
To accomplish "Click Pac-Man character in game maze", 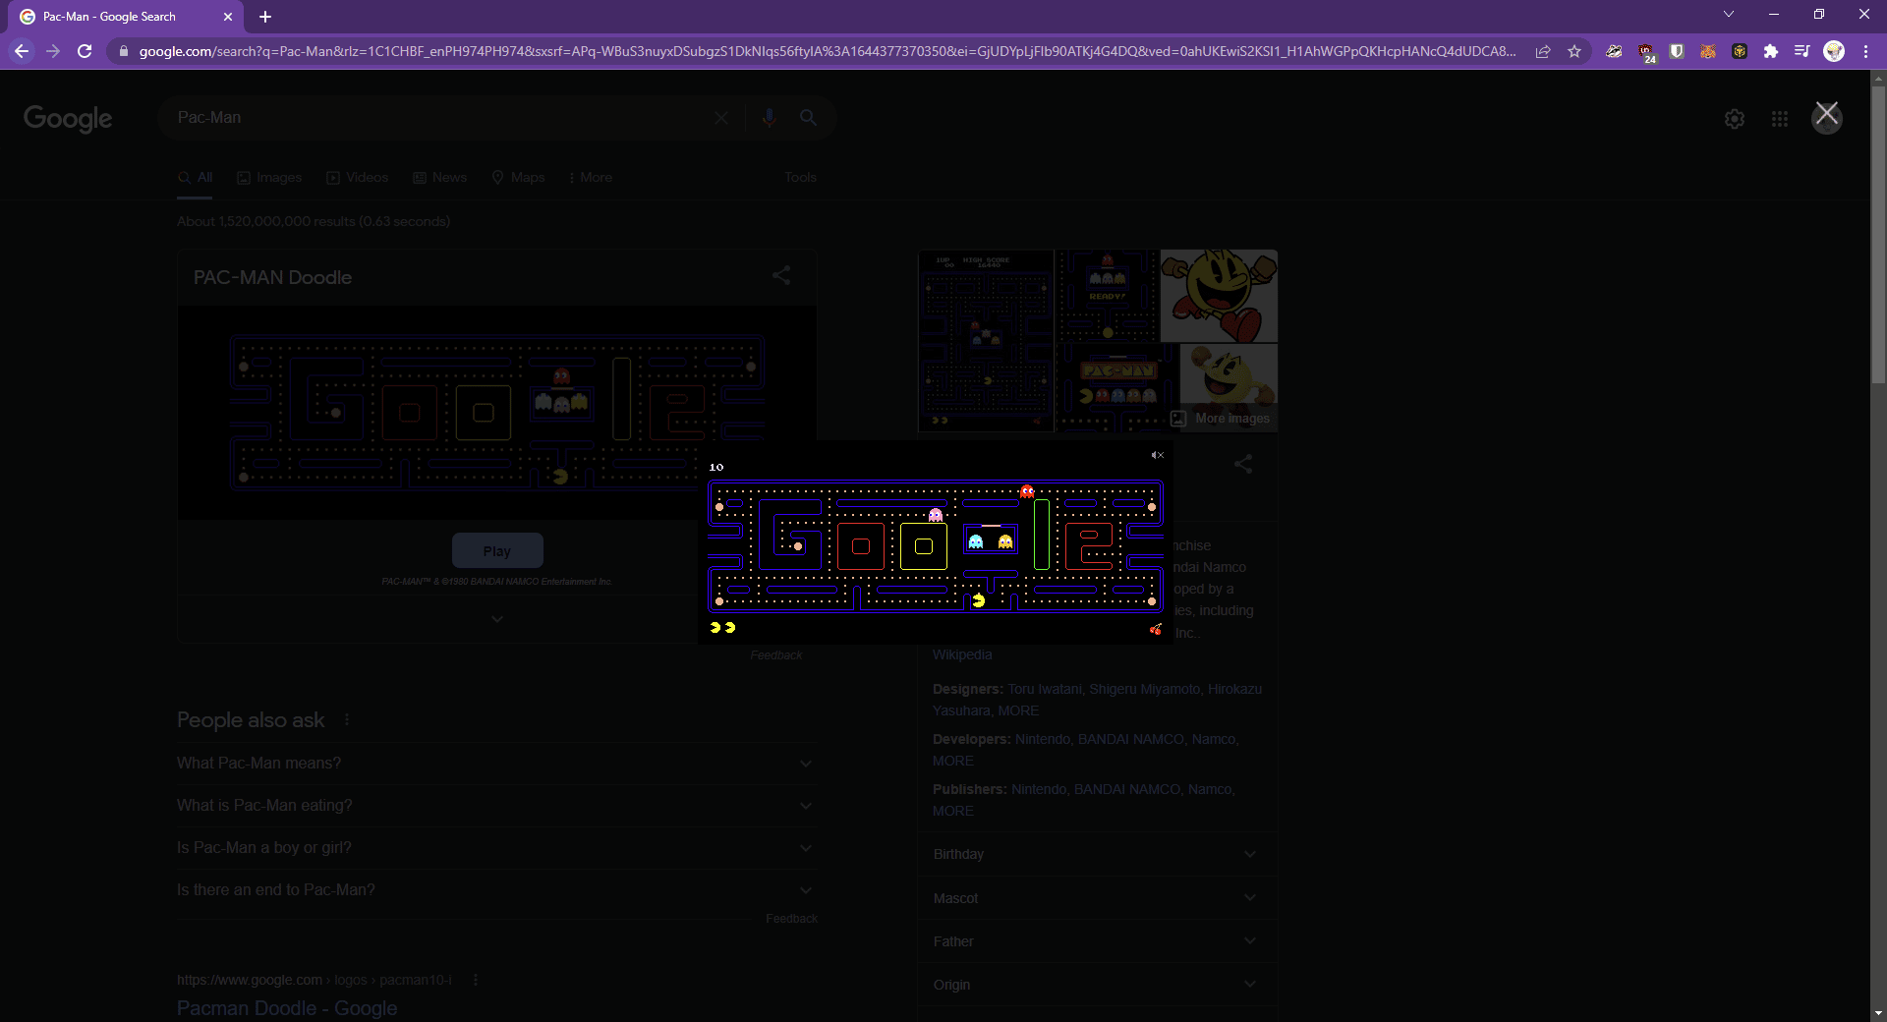I will coord(978,600).
